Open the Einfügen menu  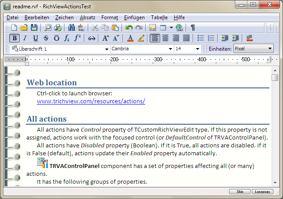click(134, 17)
